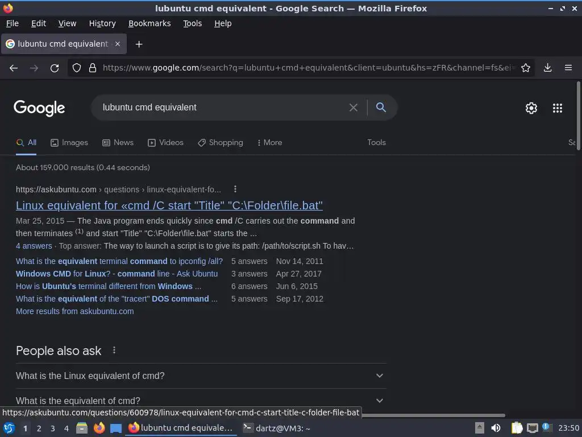
Task: Switch to virtual desktop 3
Action: coord(53,428)
